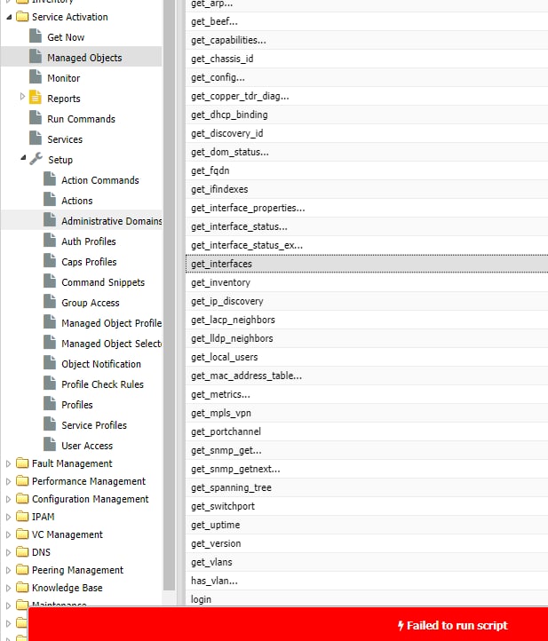
Task: Select the get_interface_status_ex... script row
Action: point(367,245)
